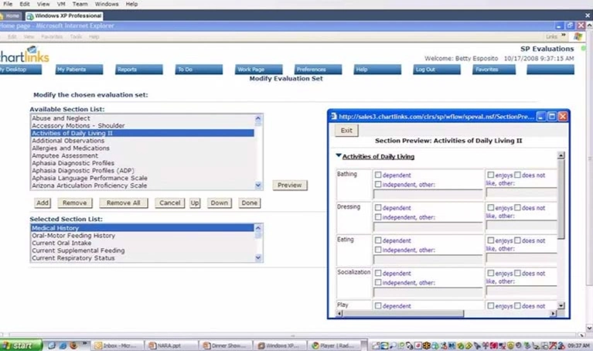Select 'Amputee Assessment' list item

pyautogui.click(x=142, y=155)
